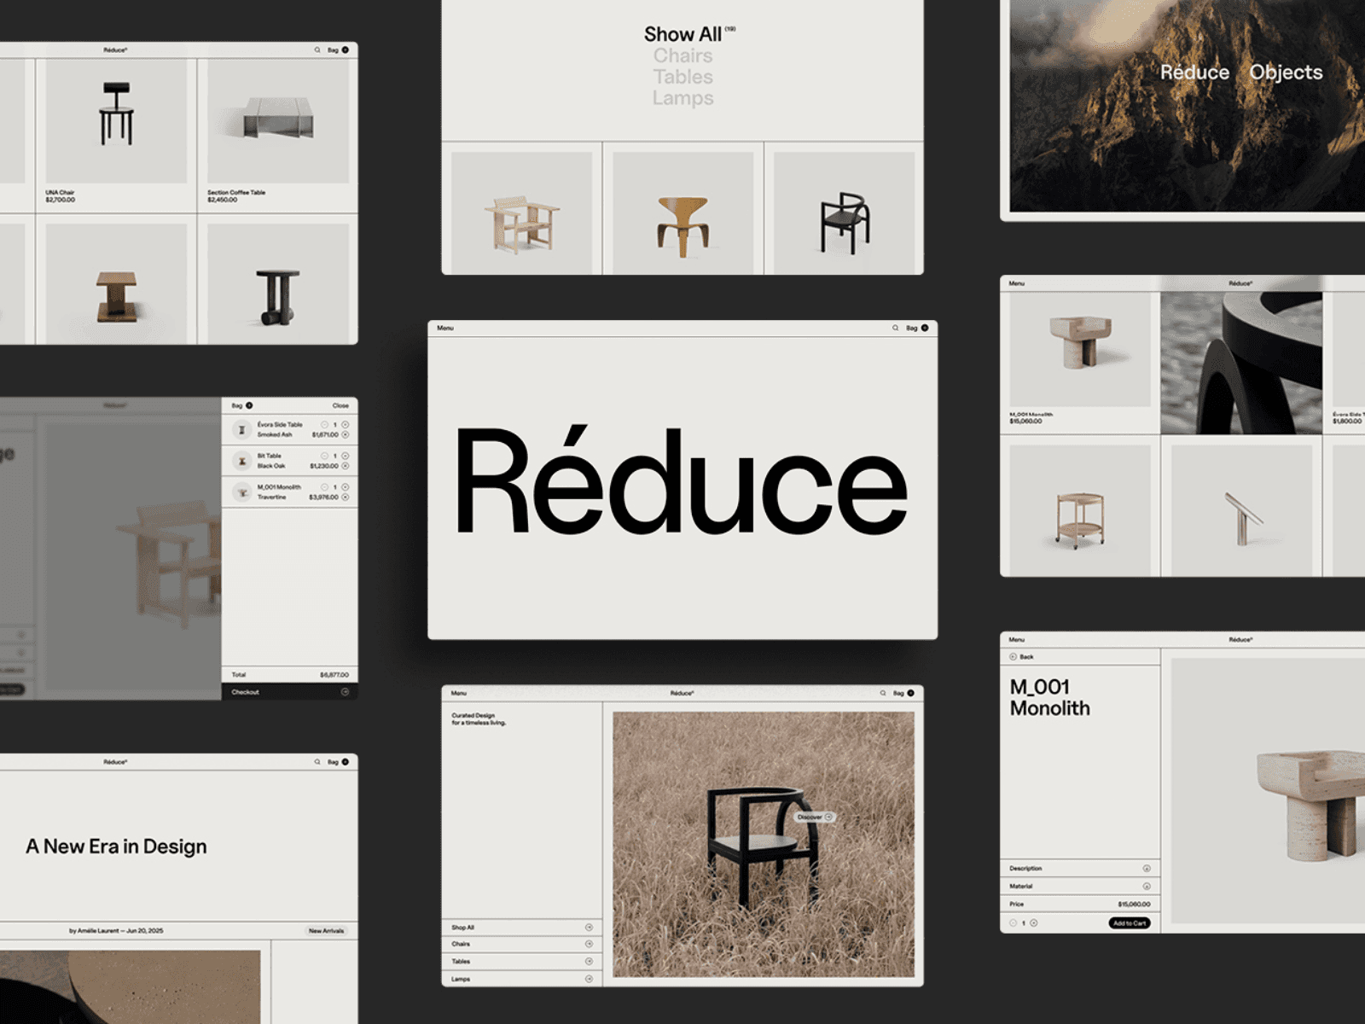1365x1024 pixels.
Task: Select the Chairs category filter
Action: pyautogui.click(x=682, y=55)
